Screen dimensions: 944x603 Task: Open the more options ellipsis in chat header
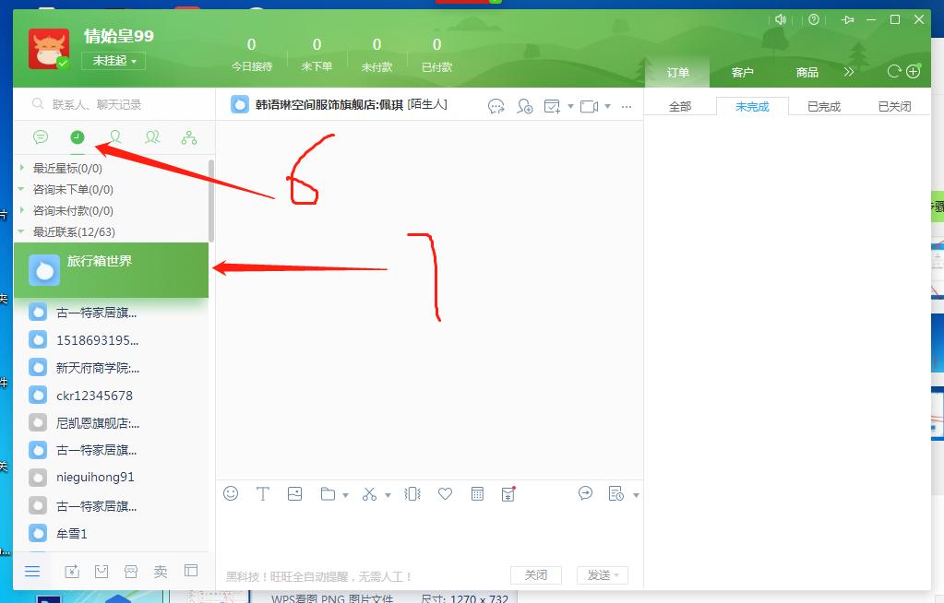[x=627, y=107]
